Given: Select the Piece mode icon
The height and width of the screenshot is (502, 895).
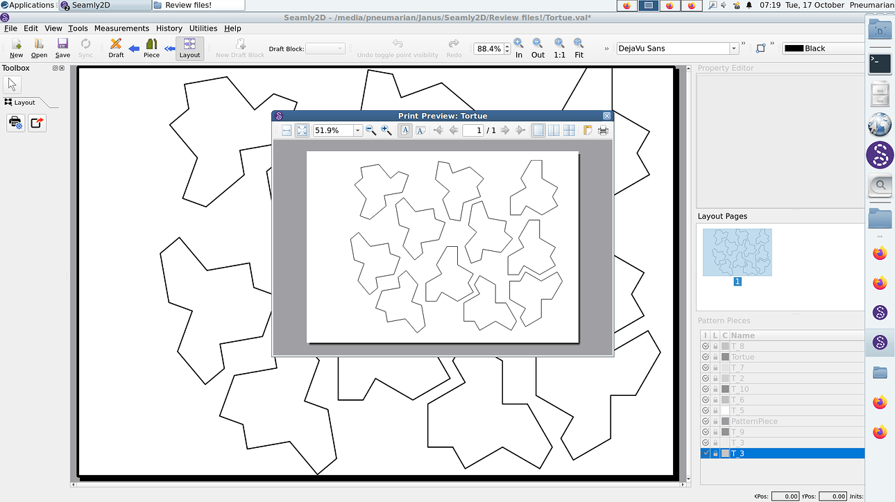Looking at the screenshot, I should [151, 47].
